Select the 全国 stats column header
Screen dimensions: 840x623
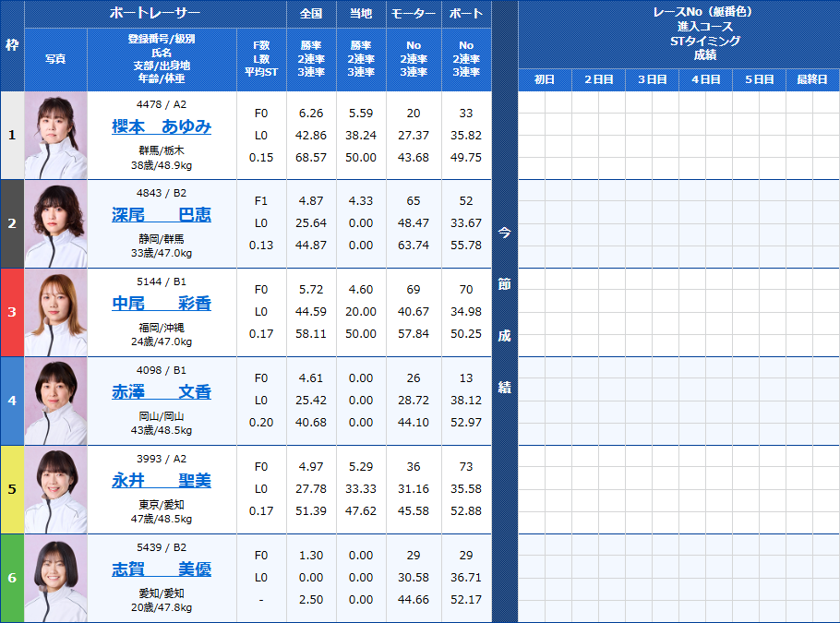[x=310, y=13]
